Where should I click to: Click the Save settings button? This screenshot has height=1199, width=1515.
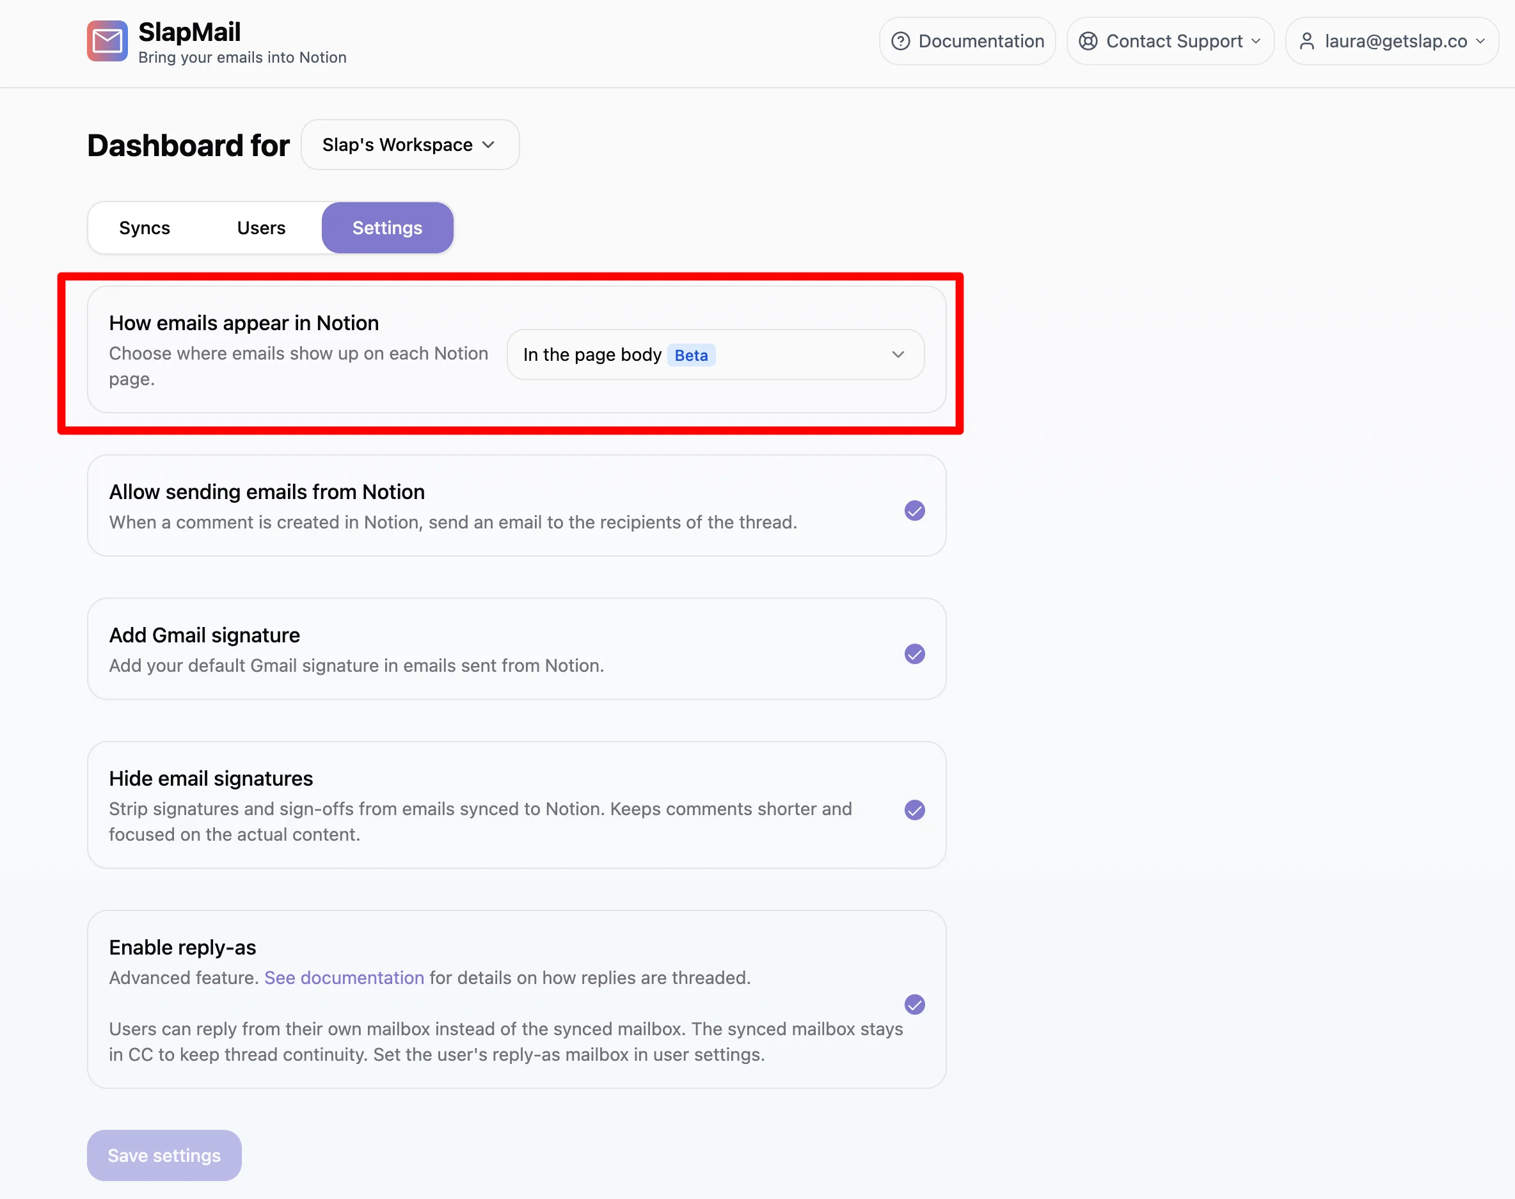click(x=164, y=1155)
